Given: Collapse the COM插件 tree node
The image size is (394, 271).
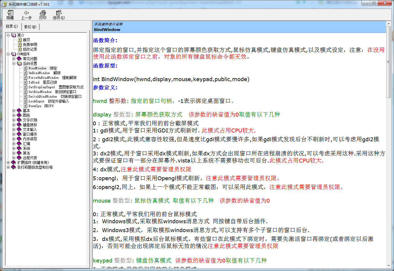Looking at the screenshot, I should pos(8,54).
